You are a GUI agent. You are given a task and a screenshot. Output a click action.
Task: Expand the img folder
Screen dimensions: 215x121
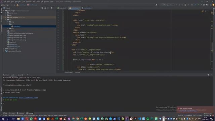point(8,22)
